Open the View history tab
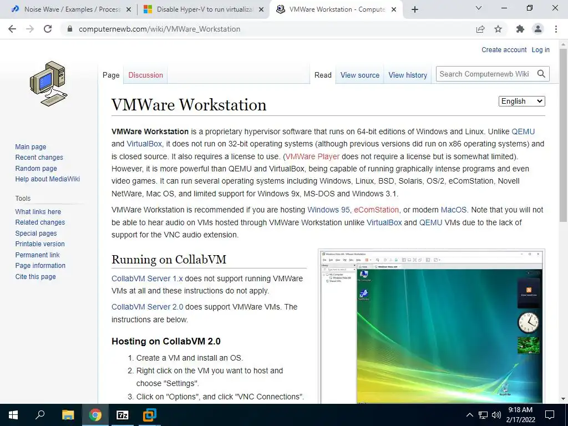This screenshot has width=568, height=426. click(408, 75)
